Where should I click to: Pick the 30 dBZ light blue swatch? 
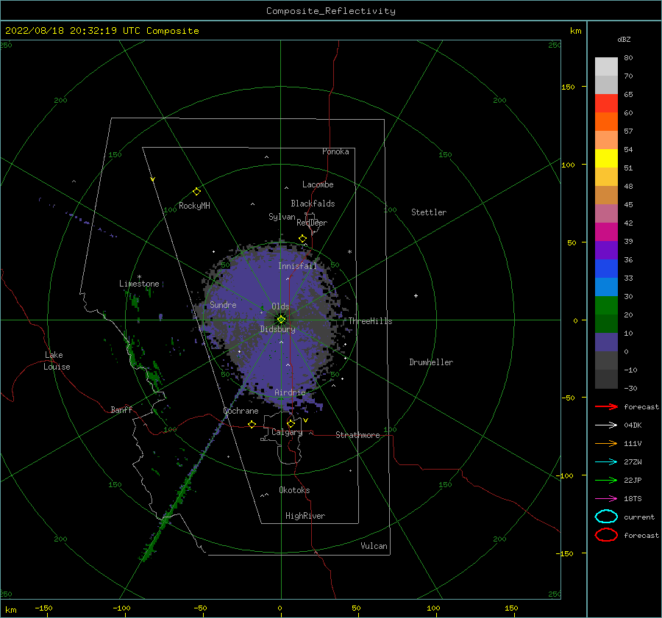tap(606, 287)
